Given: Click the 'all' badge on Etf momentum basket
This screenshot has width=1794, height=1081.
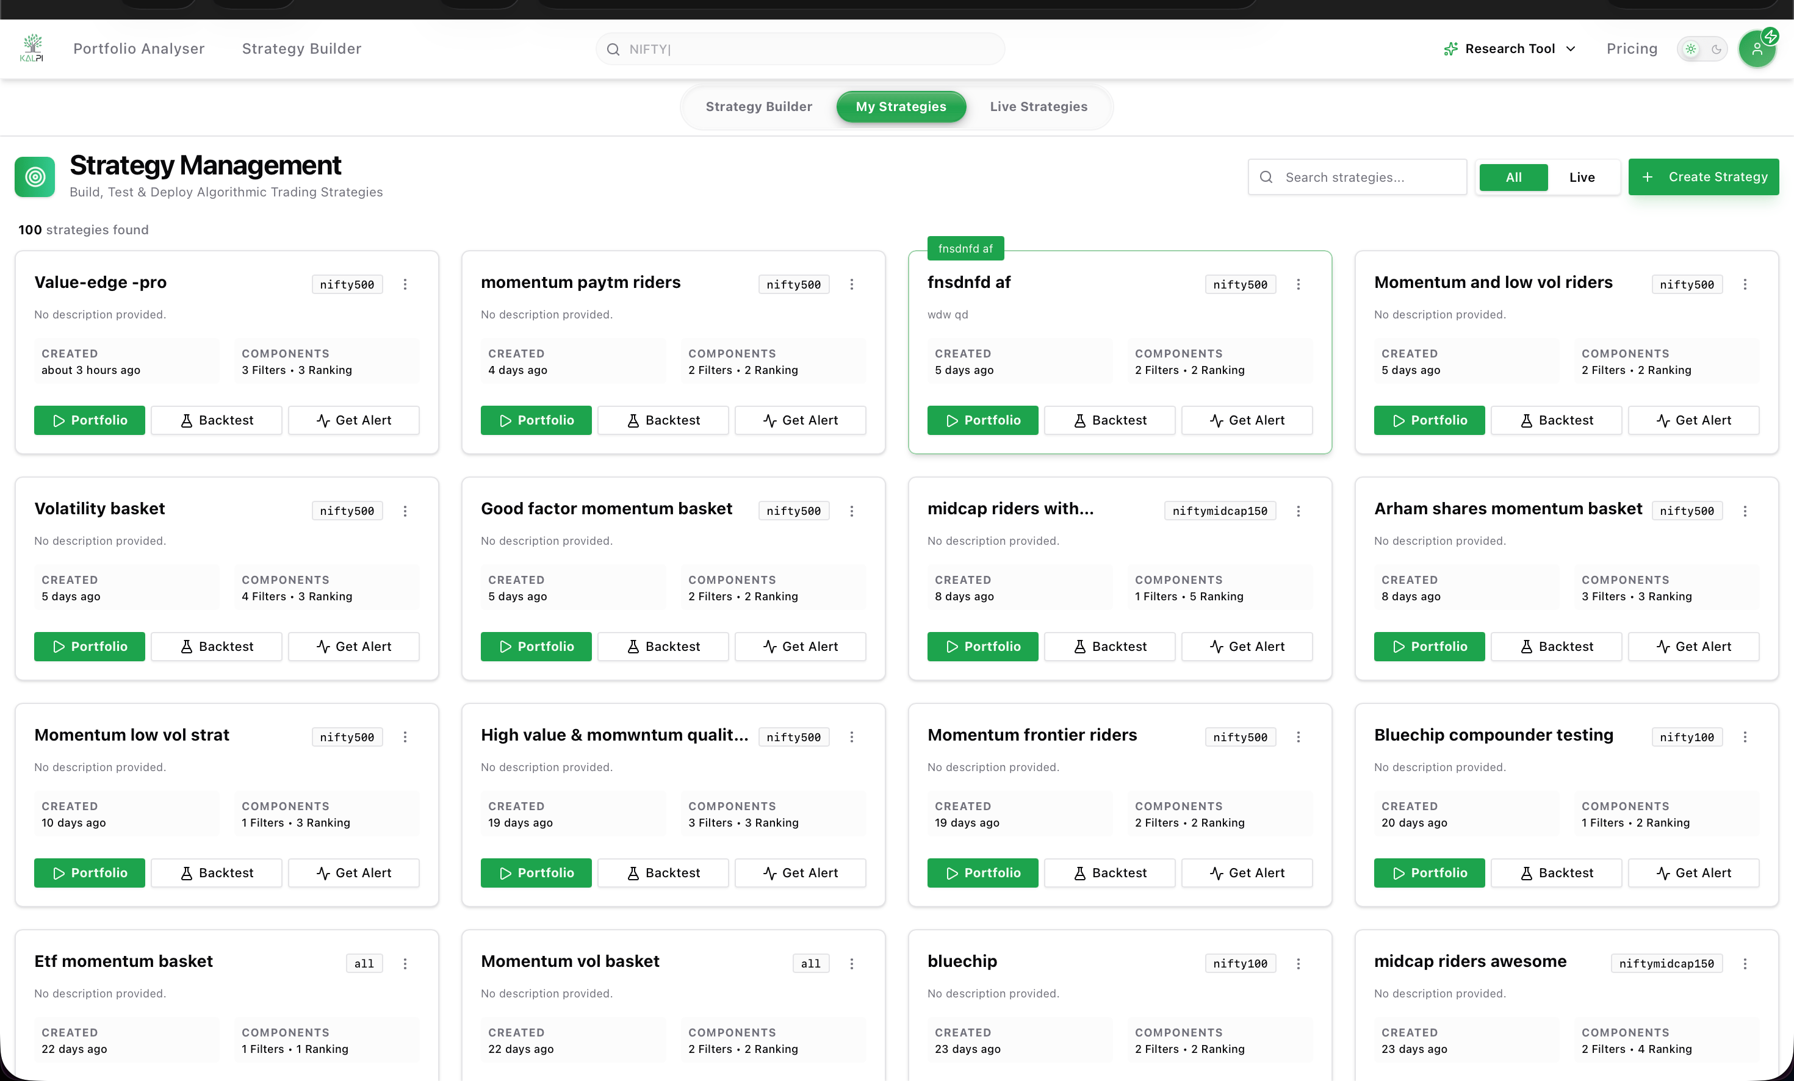Looking at the screenshot, I should coord(364,963).
